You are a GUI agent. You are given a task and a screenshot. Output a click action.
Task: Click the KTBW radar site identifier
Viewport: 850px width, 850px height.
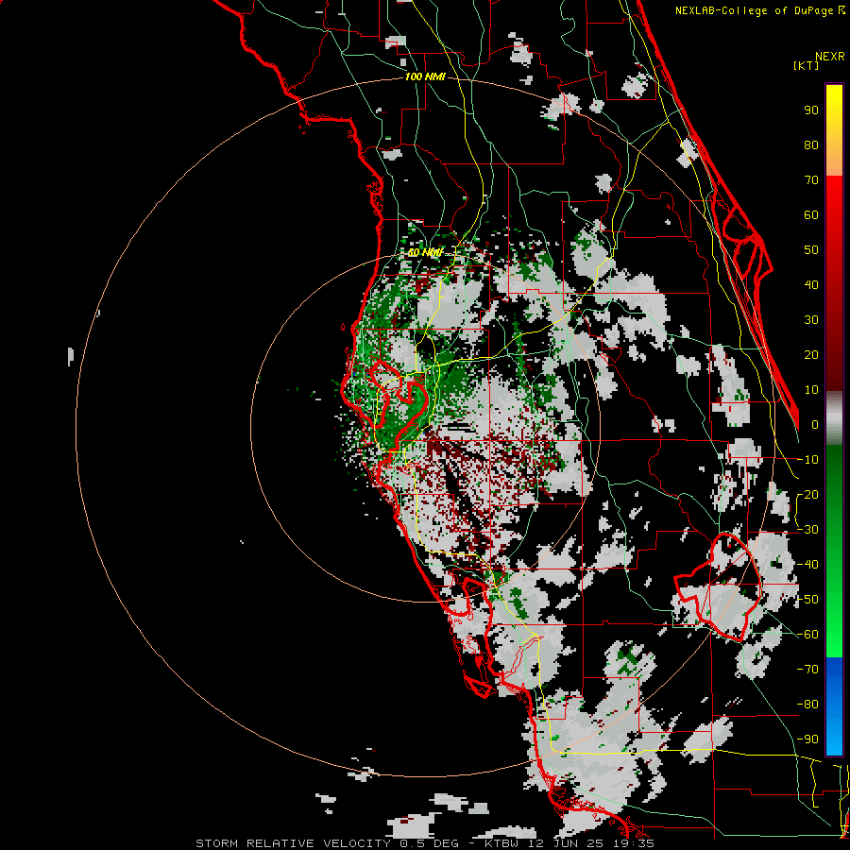(501, 843)
